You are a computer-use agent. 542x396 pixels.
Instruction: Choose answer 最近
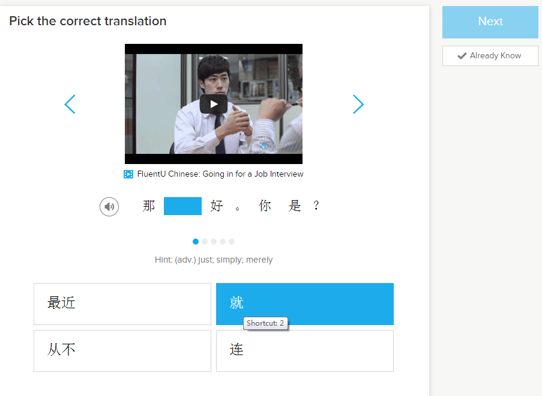122,304
